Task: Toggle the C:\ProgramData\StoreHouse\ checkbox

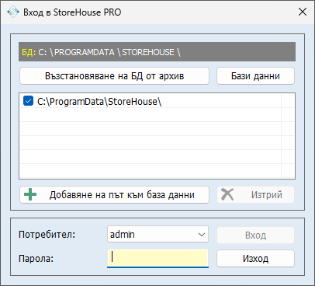Action: click(28, 101)
